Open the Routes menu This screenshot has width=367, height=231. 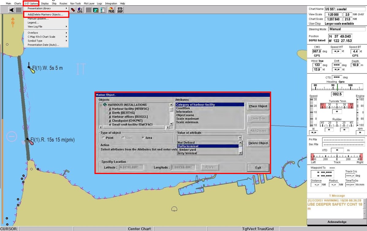(63, 3)
